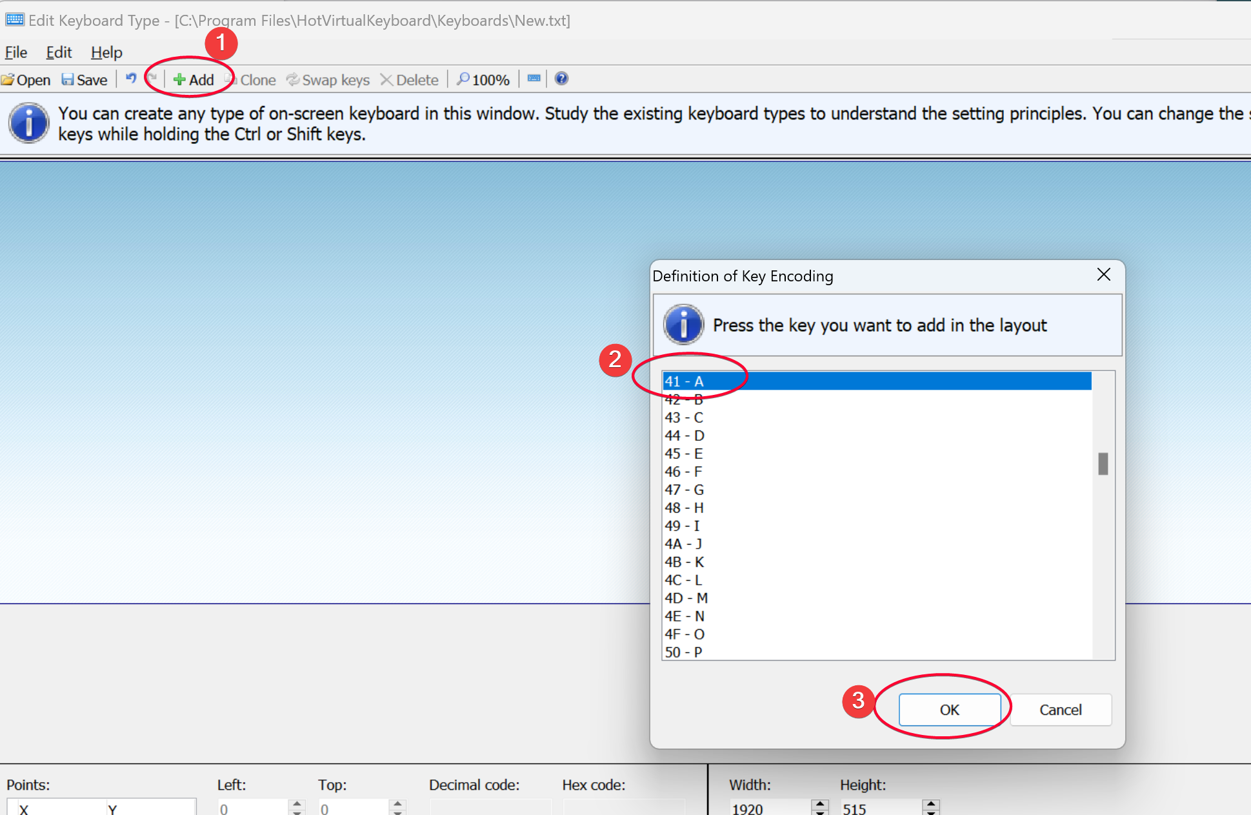Select key code 4D - M
The height and width of the screenshot is (815, 1251).
877,598
